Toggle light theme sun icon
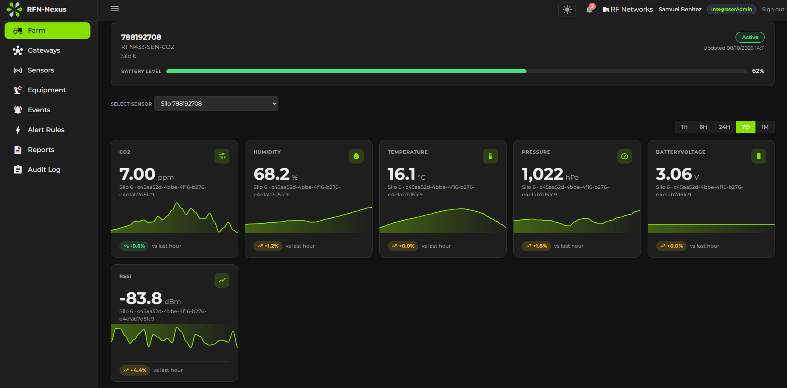Viewport: 787px width, 388px height. [567, 9]
